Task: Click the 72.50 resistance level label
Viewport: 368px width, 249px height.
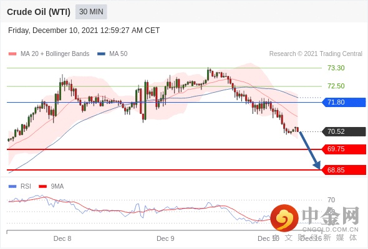Action: pyautogui.click(x=336, y=86)
